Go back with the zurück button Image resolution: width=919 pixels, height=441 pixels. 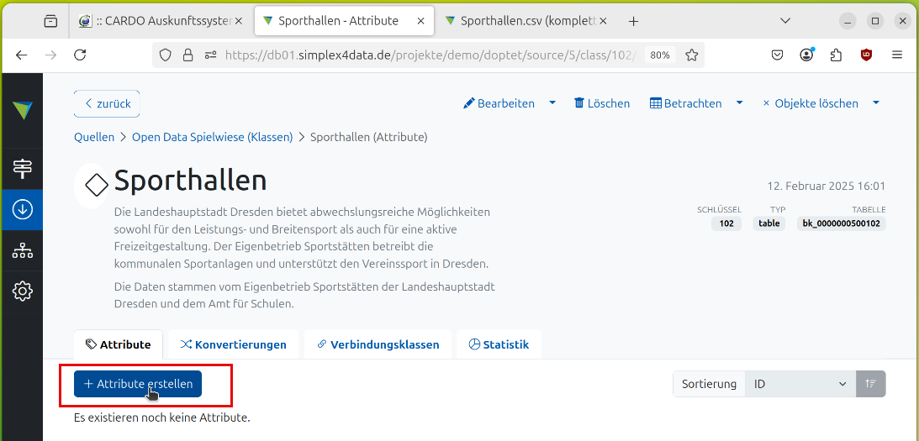click(107, 103)
